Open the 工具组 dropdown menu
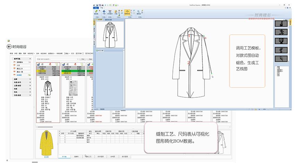The width and height of the screenshot is (295, 165). [67, 53]
